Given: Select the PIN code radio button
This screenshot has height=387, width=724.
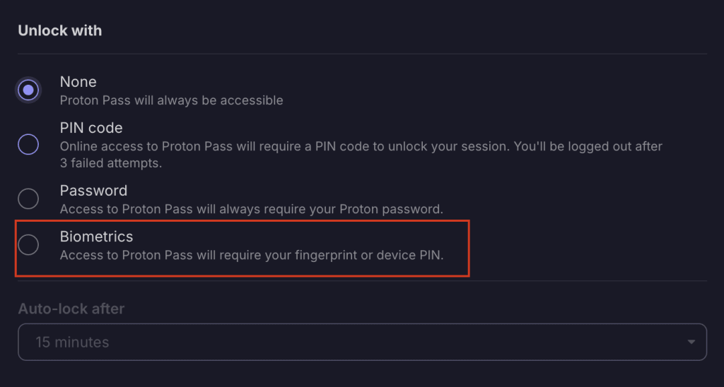Looking at the screenshot, I should tap(28, 144).
